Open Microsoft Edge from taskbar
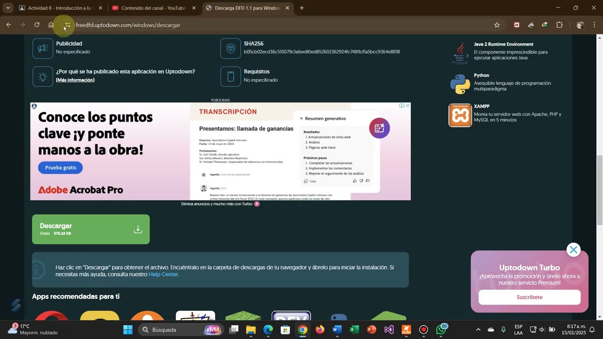Screen dimensions: 603x339 point(268,330)
